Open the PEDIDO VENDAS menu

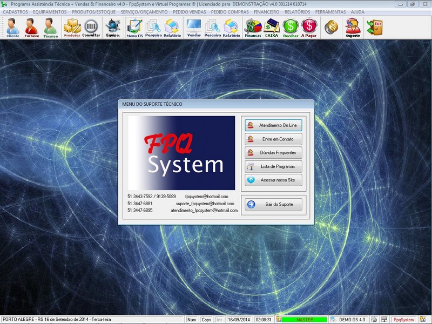coord(190,12)
